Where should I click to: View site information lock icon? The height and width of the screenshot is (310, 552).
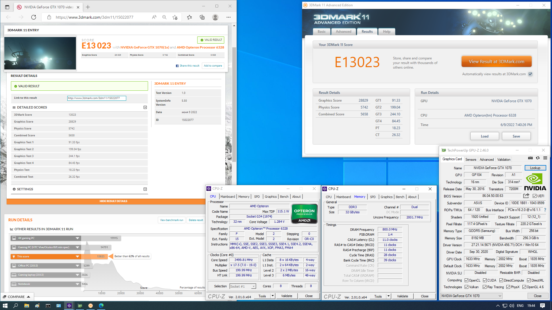49,17
